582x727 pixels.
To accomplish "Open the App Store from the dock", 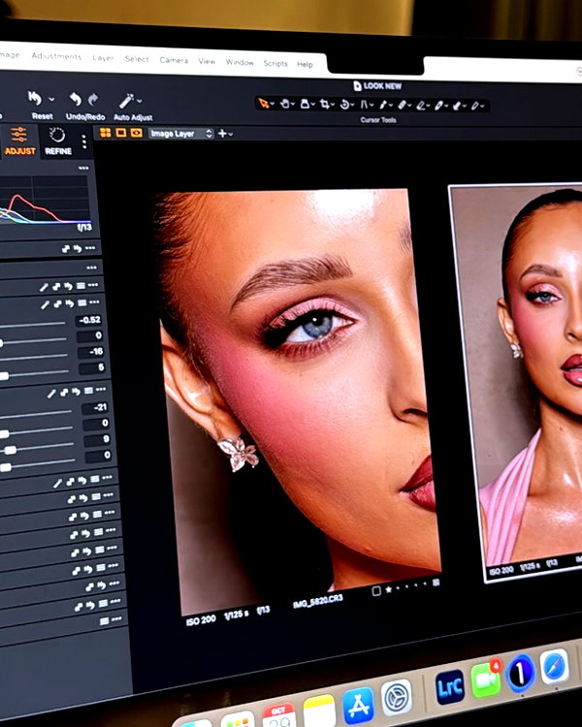I will click(358, 706).
